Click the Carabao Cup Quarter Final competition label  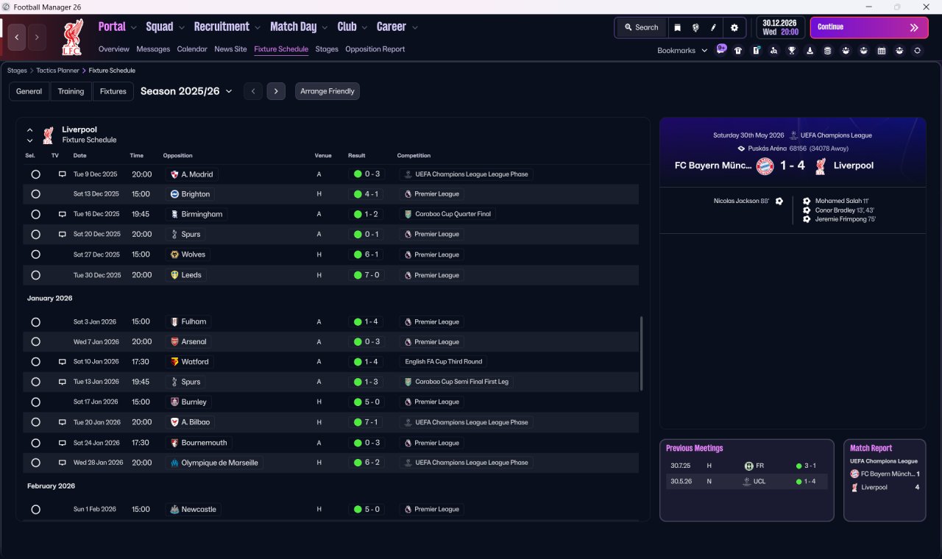click(x=448, y=214)
